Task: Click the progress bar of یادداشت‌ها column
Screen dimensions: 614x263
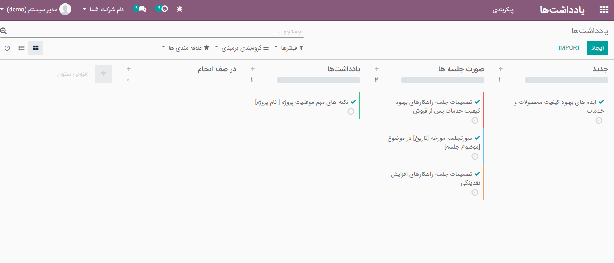Action: coord(319,80)
